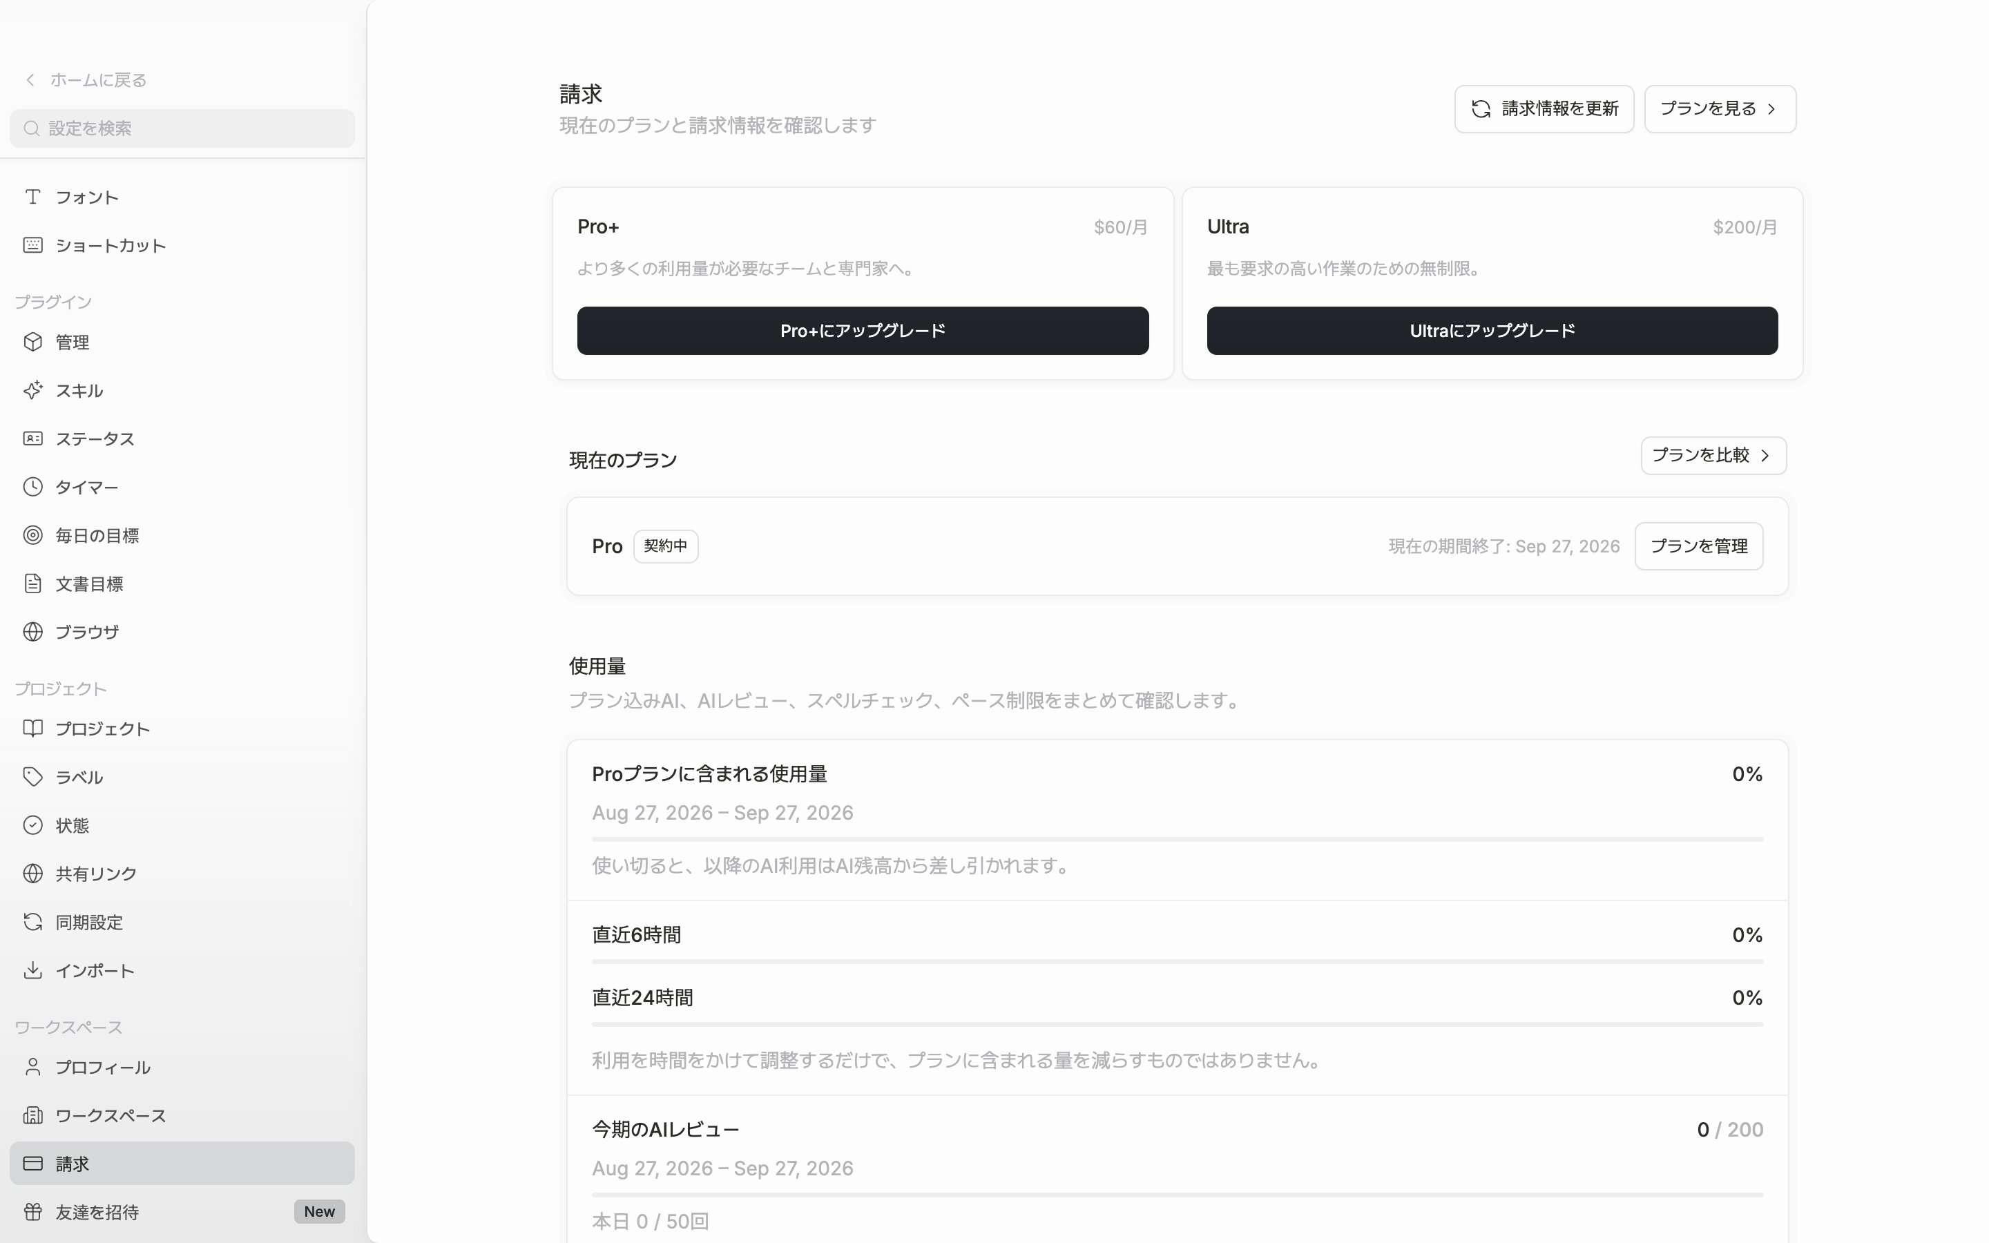Image resolution: width=1989 pixels, height=1243 pixels.
Task: Click the Proプランに含まれる使用量 progress bar
Action: tap(1178, 839)
